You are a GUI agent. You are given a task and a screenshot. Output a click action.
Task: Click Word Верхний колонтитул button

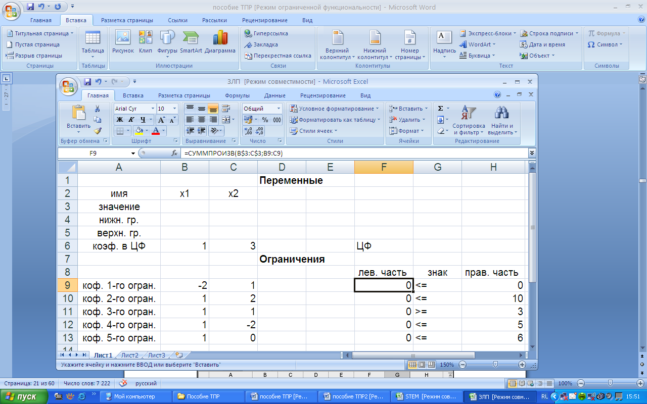(337, 44)
